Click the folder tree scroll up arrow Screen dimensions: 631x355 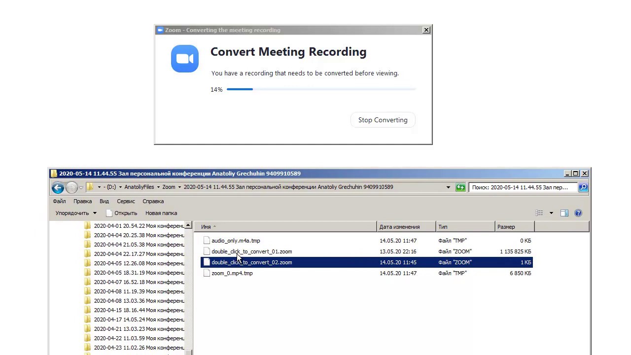pos(188,225)
